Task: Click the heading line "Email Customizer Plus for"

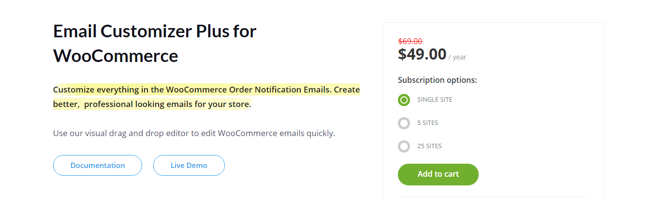Action: [x=155, y=31]
